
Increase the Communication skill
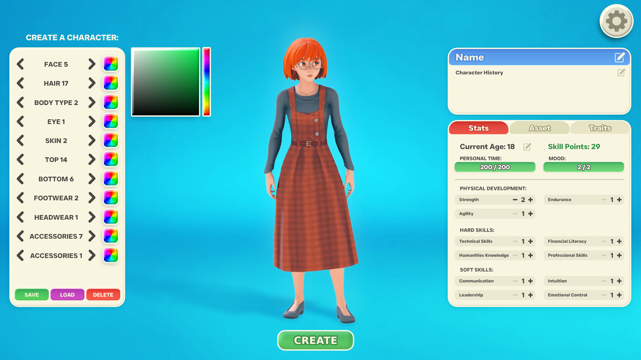click(531, 281)
